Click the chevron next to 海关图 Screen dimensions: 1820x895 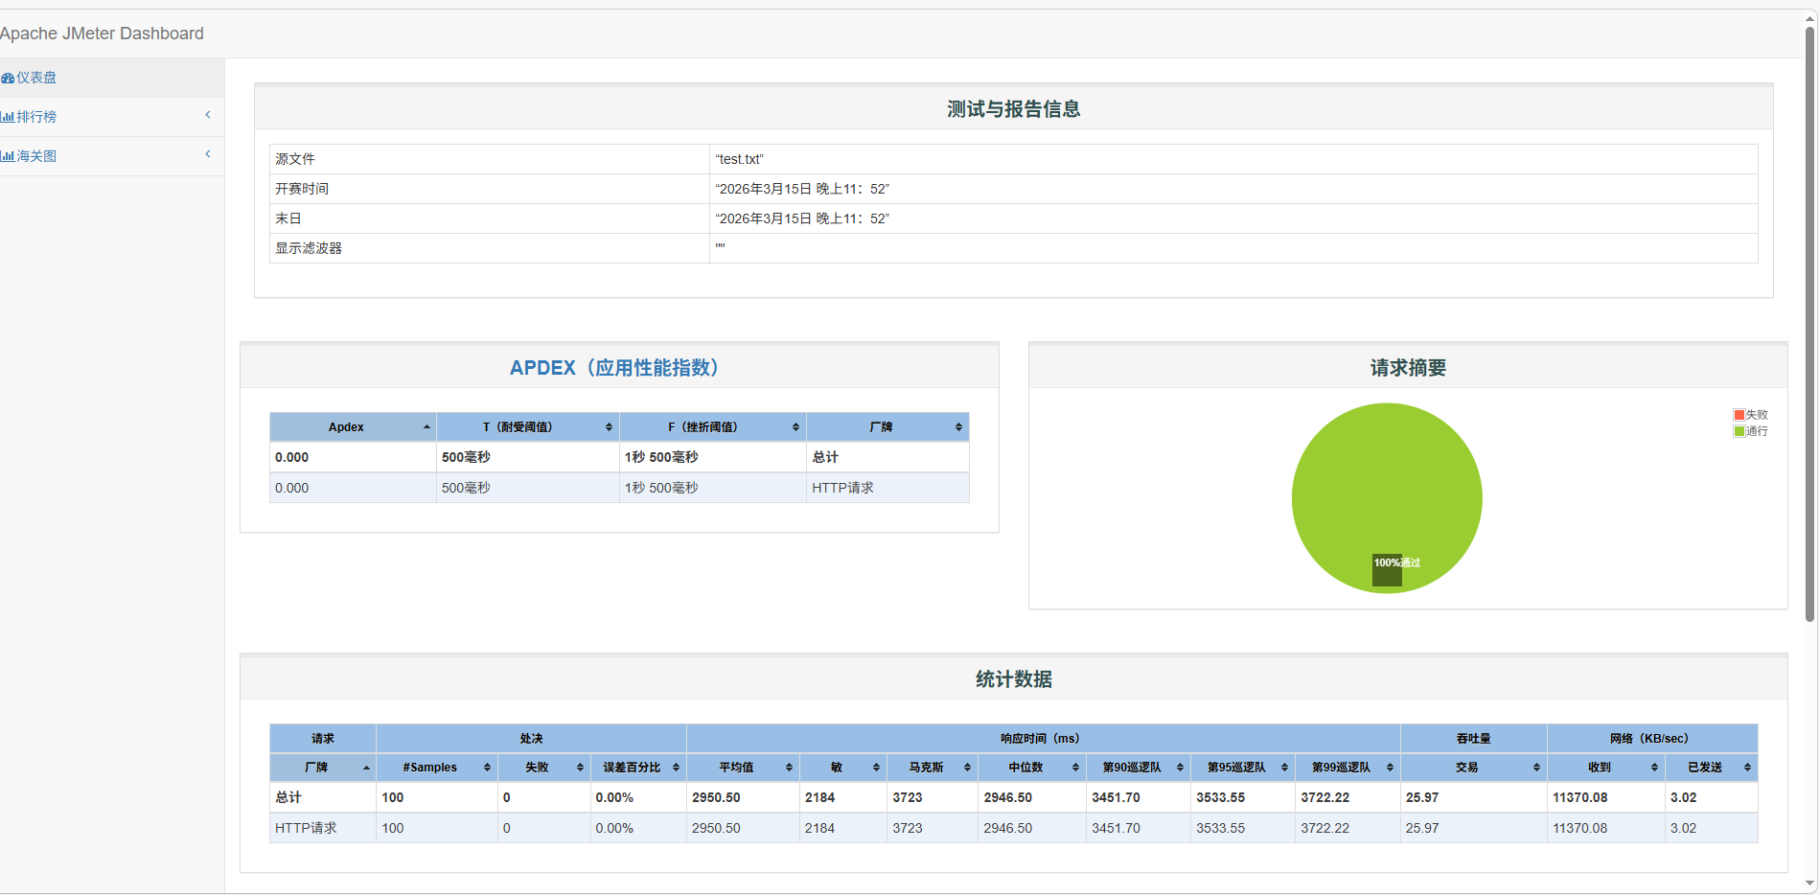(208, 154)
